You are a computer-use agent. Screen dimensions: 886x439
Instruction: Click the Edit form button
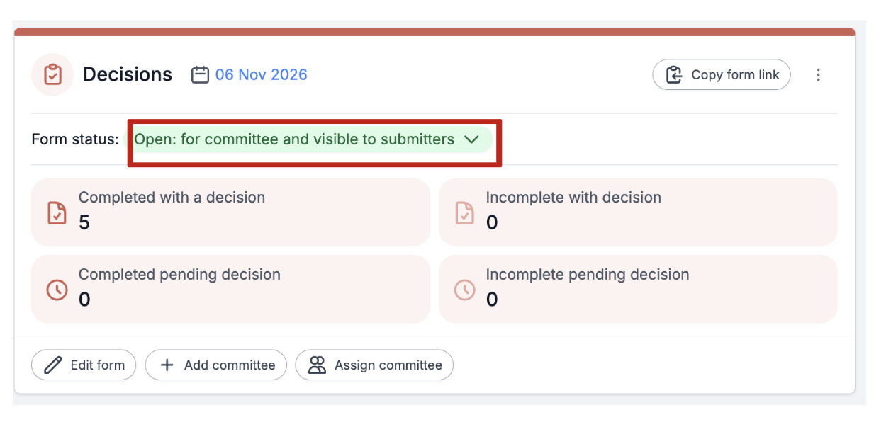point(84,365)
